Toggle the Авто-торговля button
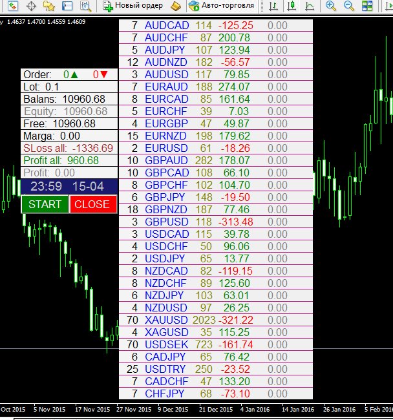The width and height of the screenshot is (393, 420). click(x=221, y=6)
